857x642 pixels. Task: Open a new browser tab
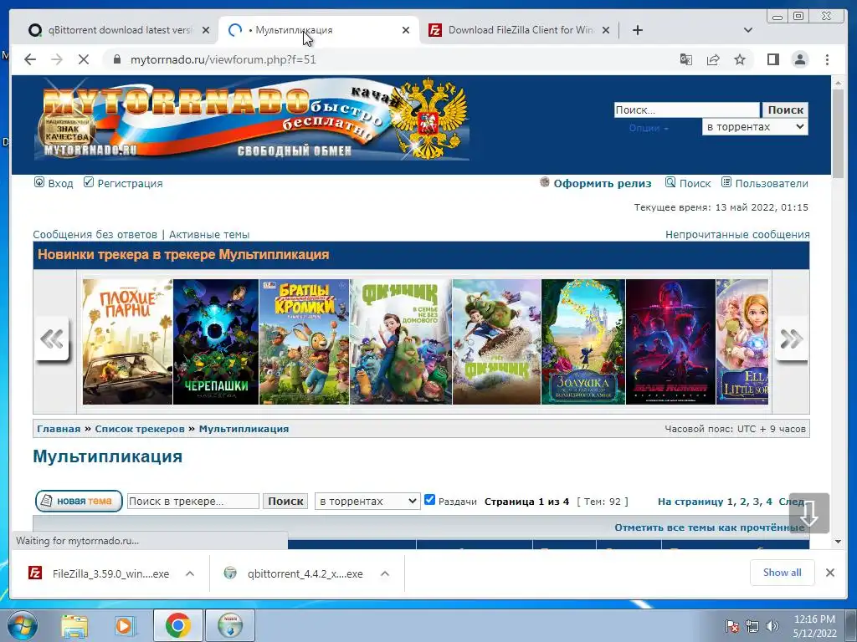point(637,30)
